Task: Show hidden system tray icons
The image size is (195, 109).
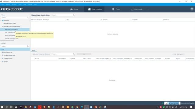Action: pos(158,107)
